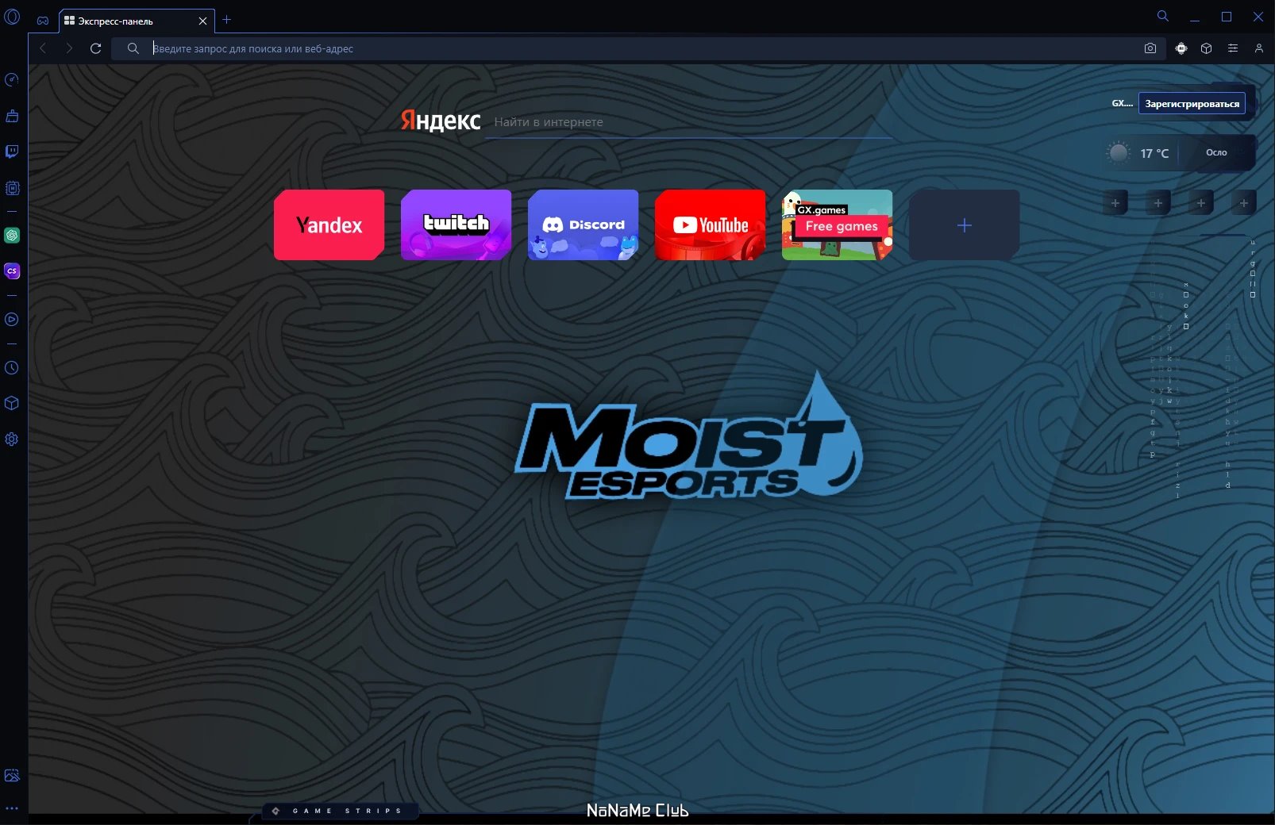
Task: Click the extension icon beside the snapshot camera
Action: pyautogui.click(x=1181, y=48)
